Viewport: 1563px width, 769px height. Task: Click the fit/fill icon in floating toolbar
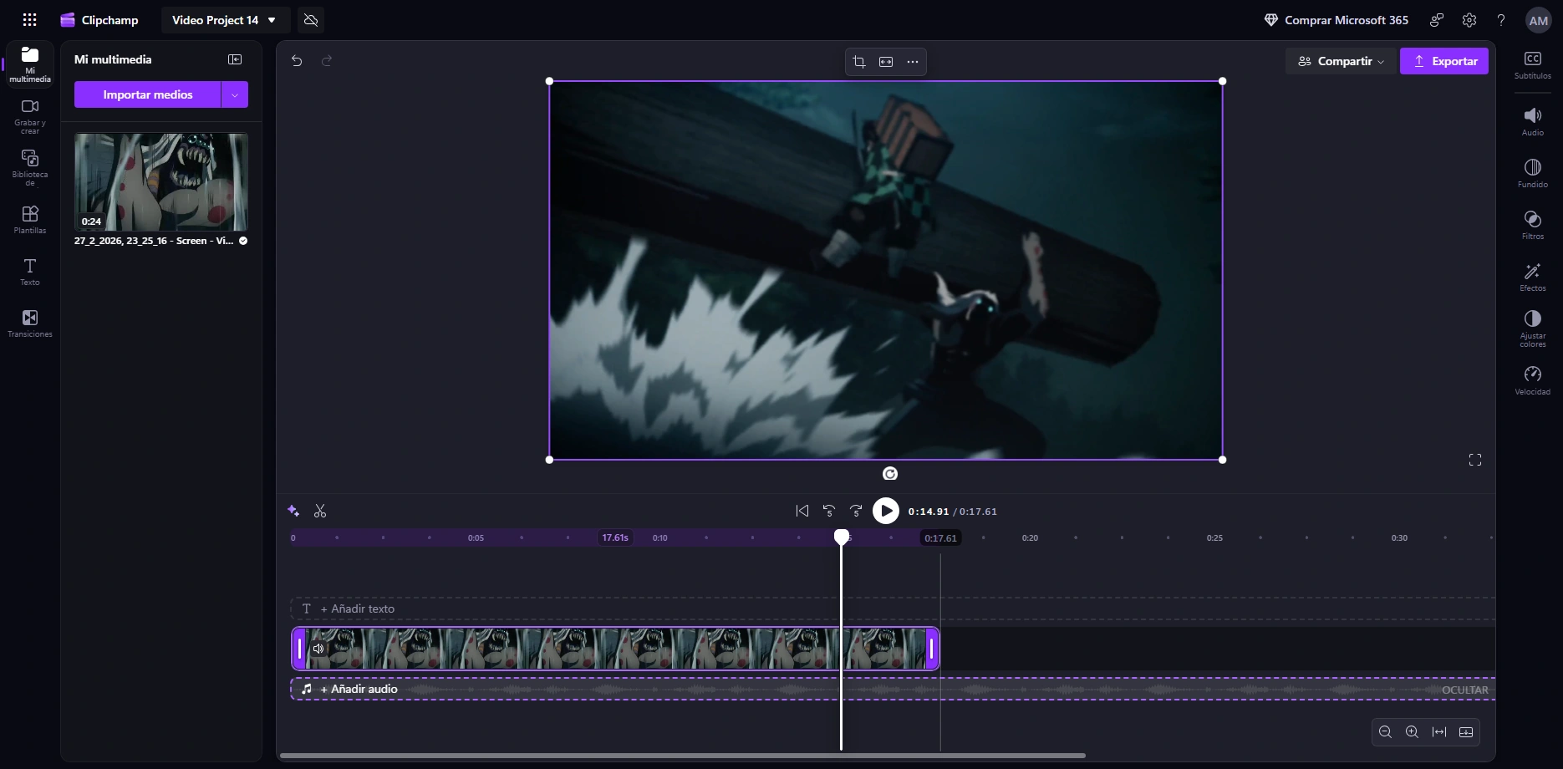tap(886, 62)
